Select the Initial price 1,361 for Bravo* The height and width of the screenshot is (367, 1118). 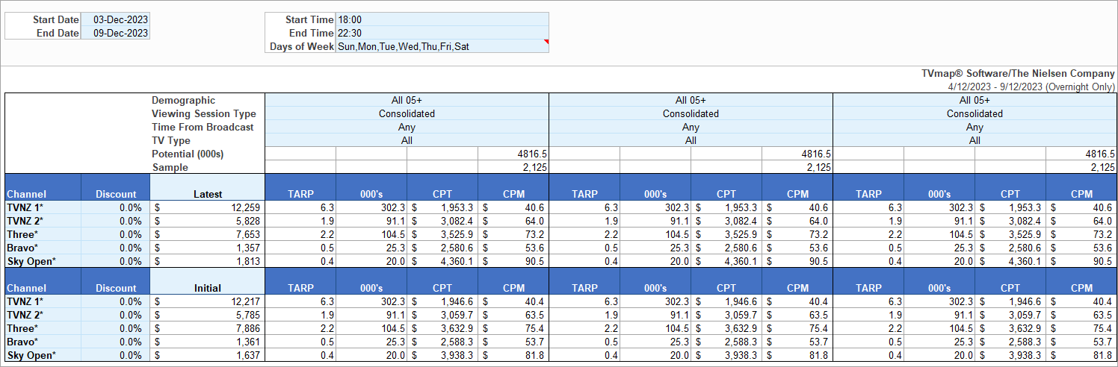[x=208, y=342]
